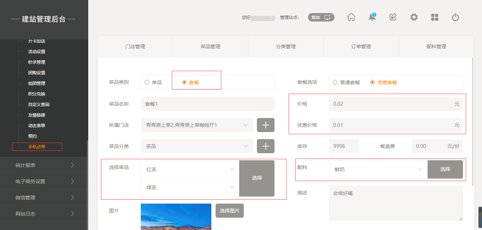Open settings gear icon
Screen dimensions: 482x230
point(414,17)
